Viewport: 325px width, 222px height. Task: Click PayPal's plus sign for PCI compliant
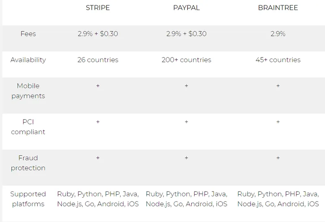point(186,122)
